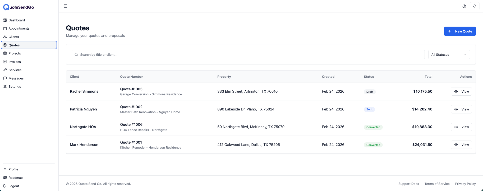Click the search magnifier icon
The width and height of the screenshot is (483, 191).
click(76, 55)
